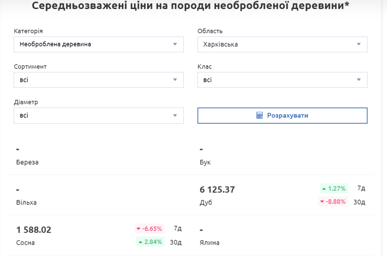Click the red down arrow beside -8.88%
Image resolution: width=387 pixels, height=256 pixels.
coord(322,202)
